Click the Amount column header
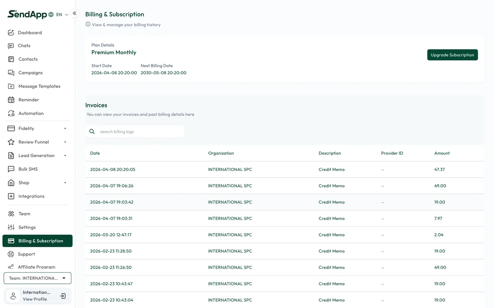 pyautogui.click(x=442, y=153)
